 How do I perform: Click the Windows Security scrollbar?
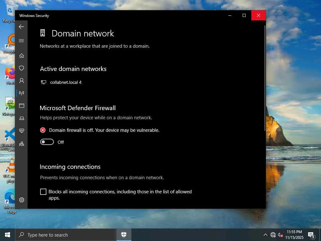pyautogui.click(x=265, y=78)
